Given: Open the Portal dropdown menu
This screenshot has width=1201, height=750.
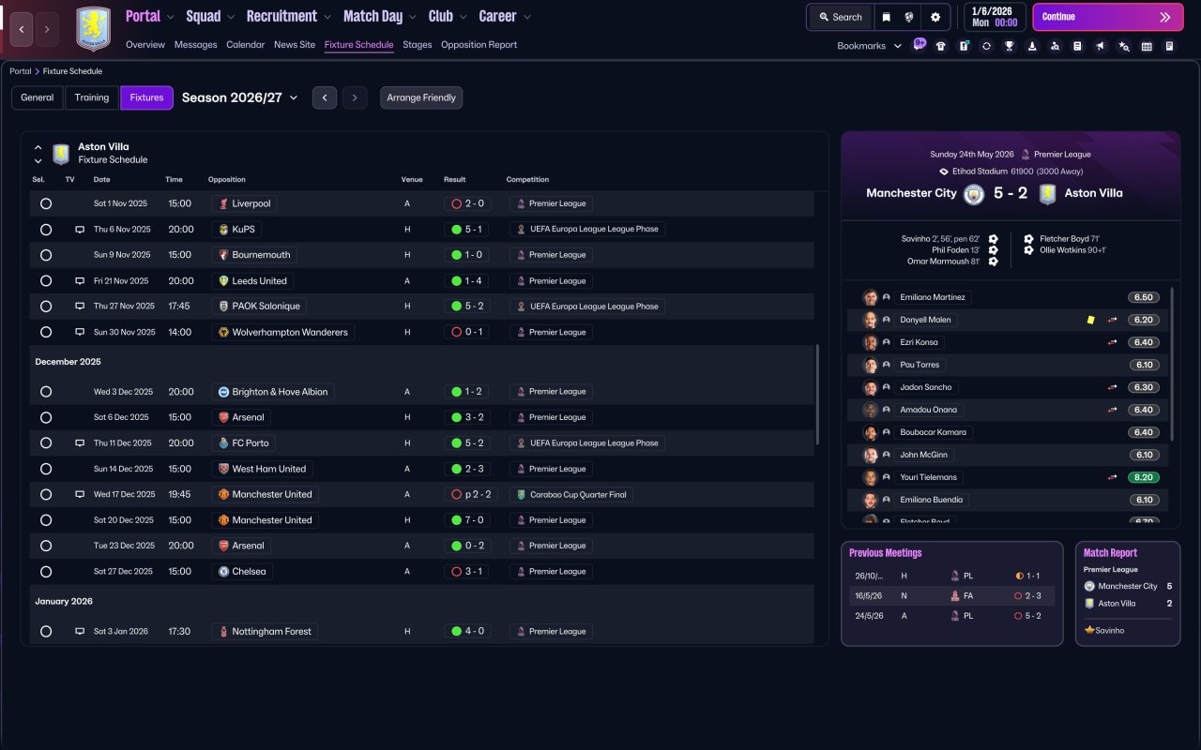Looking at the screenshot, I should click(x=150, y=16).
